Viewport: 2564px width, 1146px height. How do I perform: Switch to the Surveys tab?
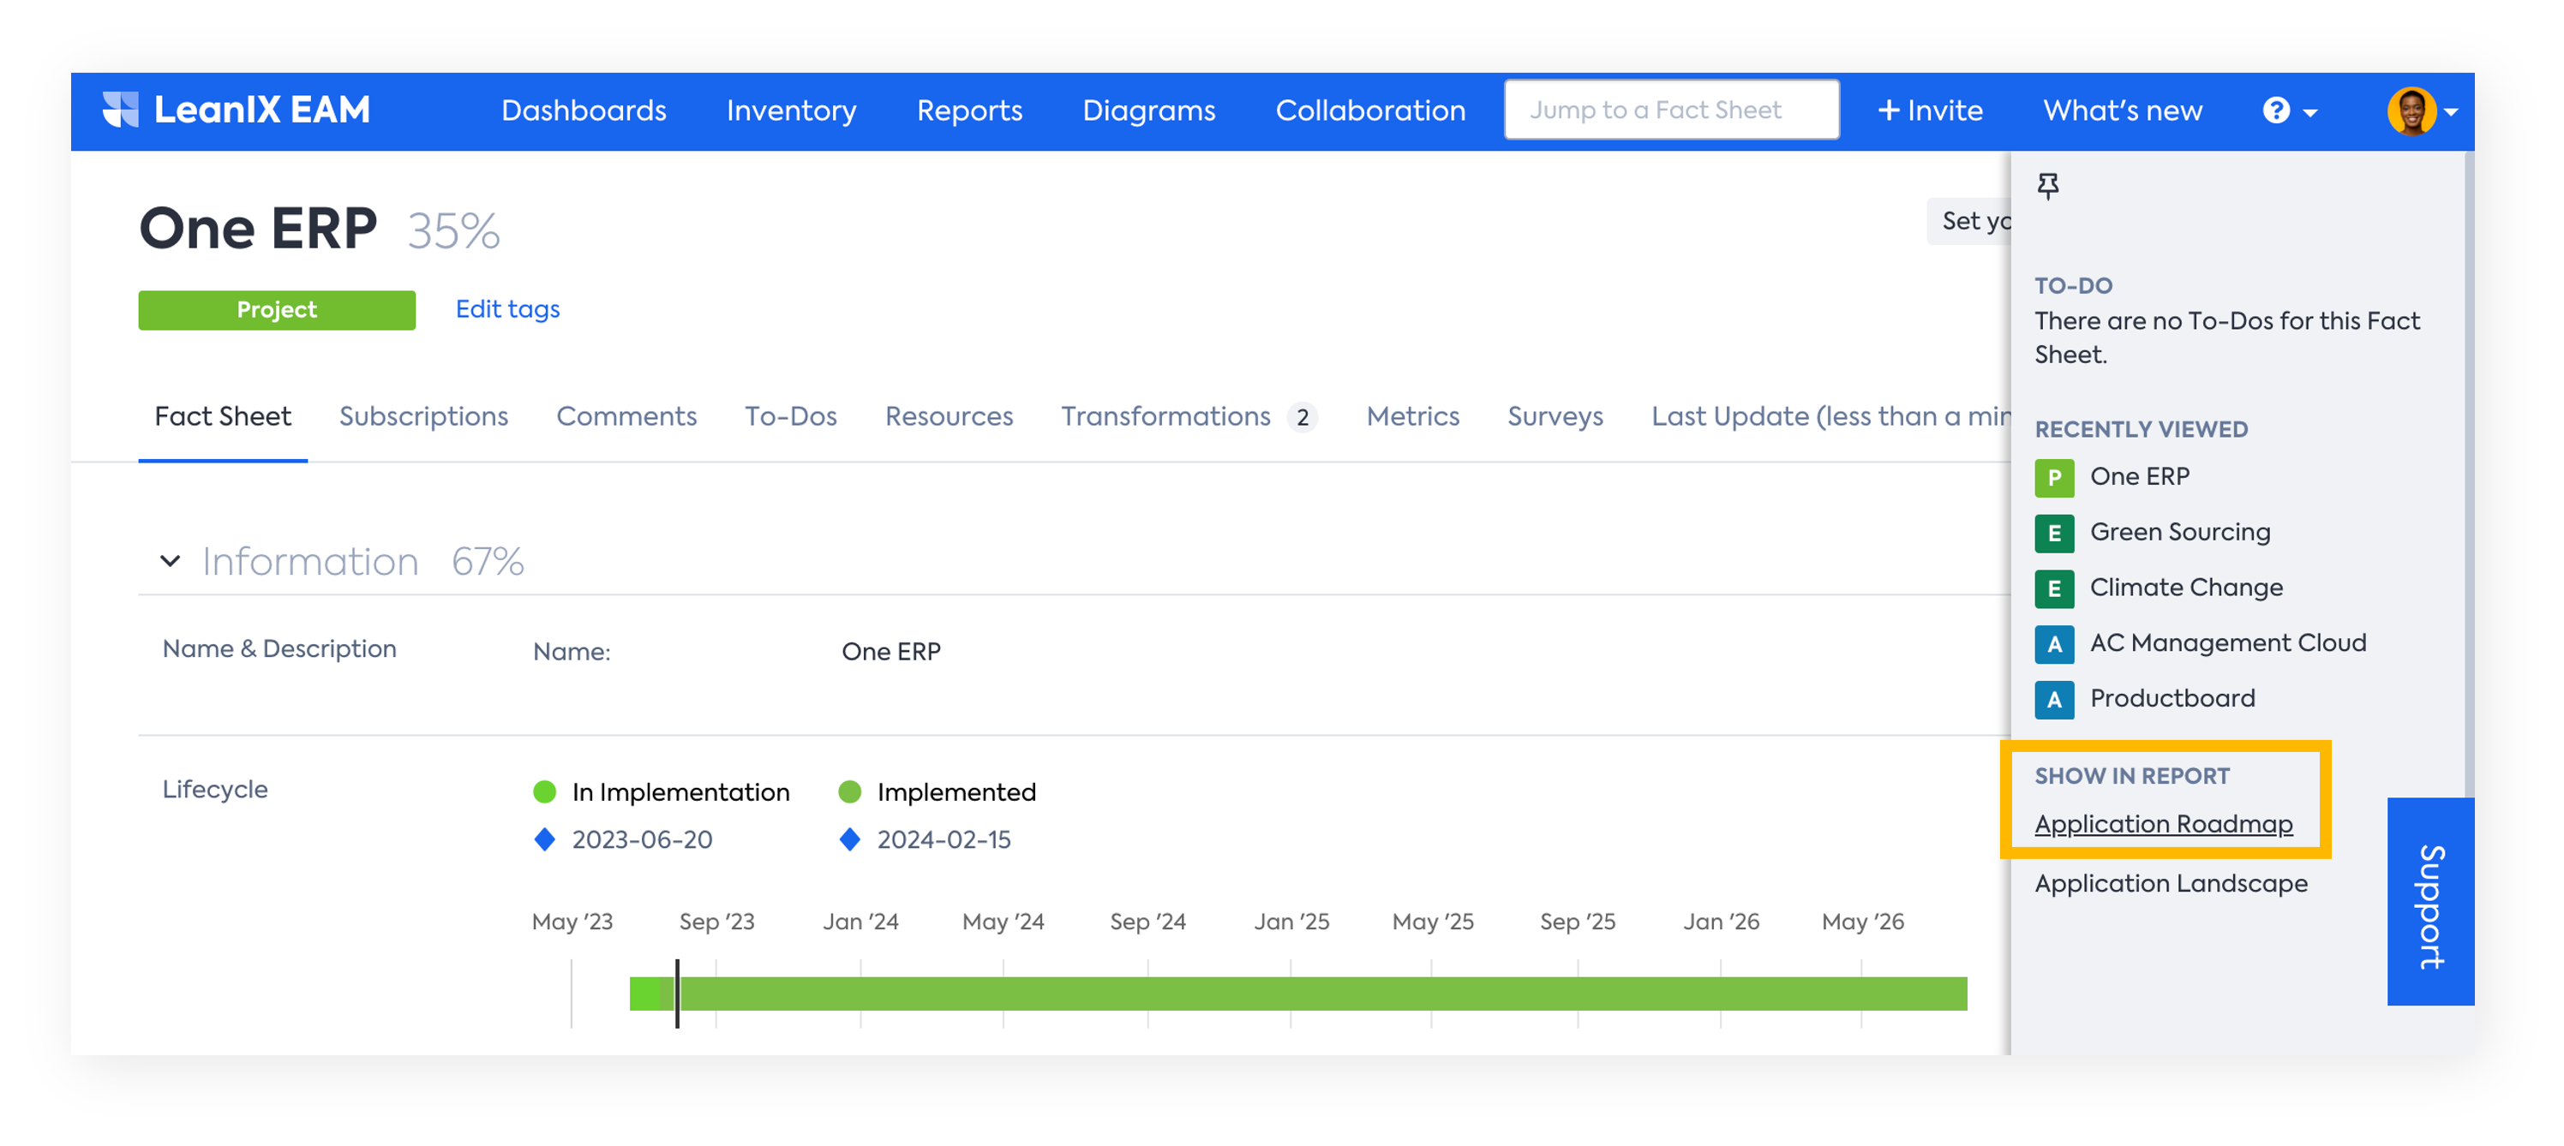coord(1555,417)
